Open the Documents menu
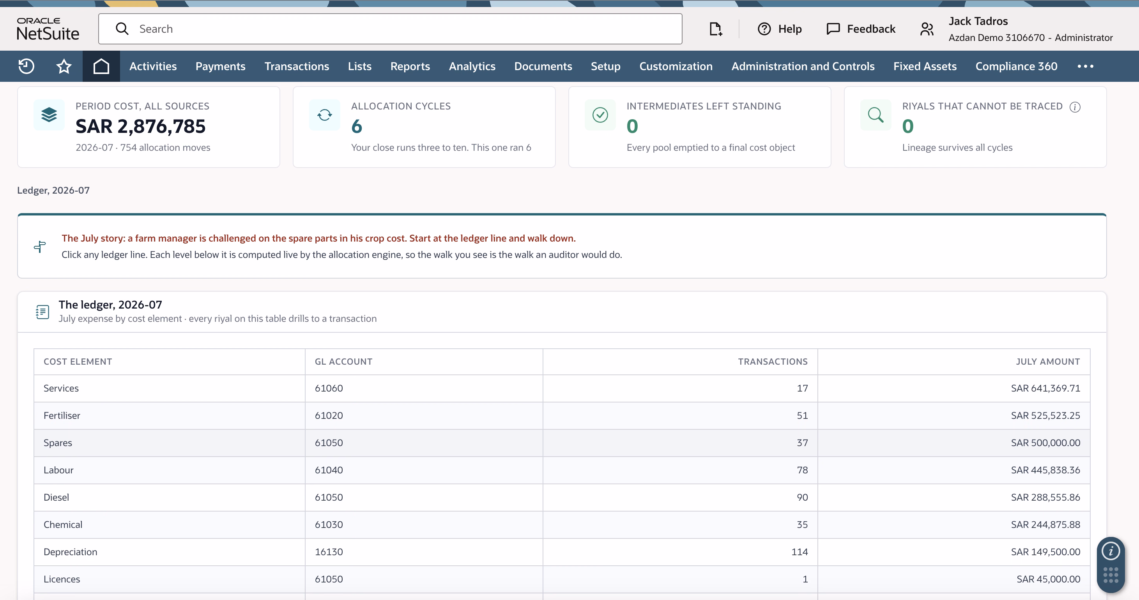The image size is (1139, 600). pyautogui.click(x=543, y=66)
